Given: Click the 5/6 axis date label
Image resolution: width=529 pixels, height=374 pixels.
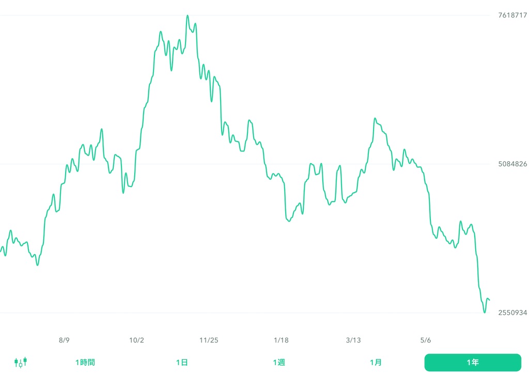Looking at the screenshot, I should tap(425, 340).
